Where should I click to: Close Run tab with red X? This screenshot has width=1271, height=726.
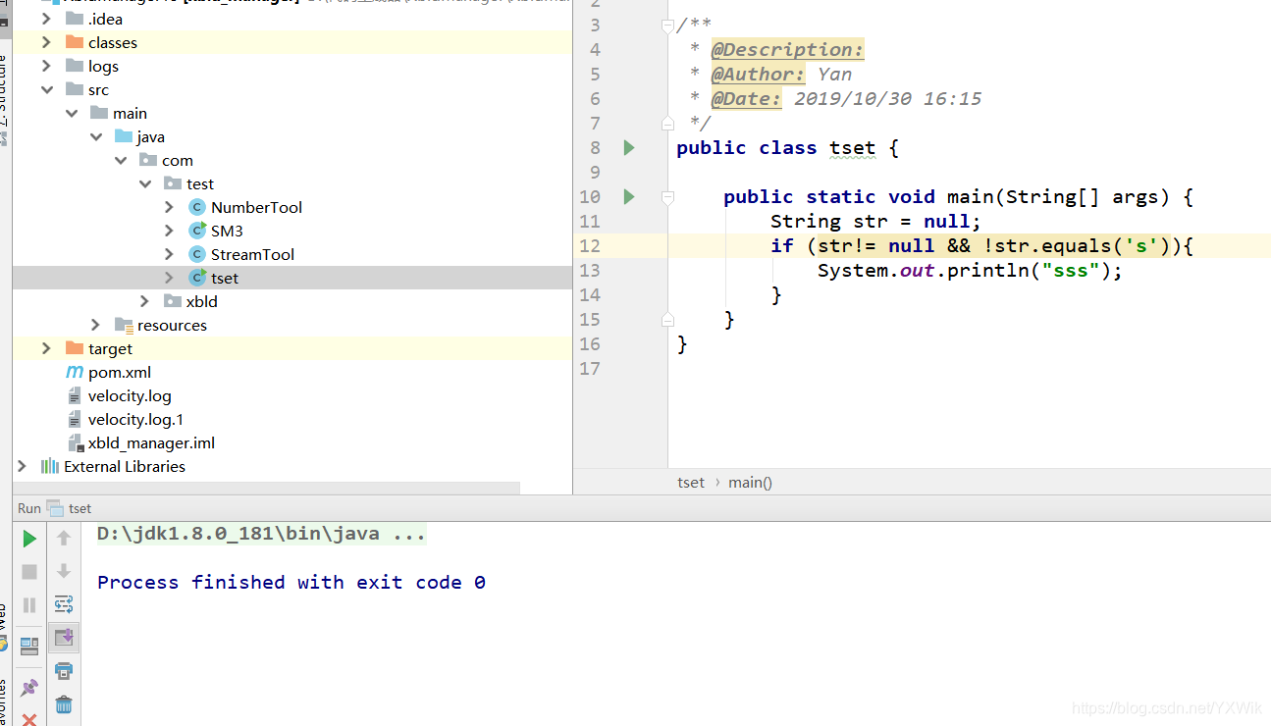[x=29, y=720]
